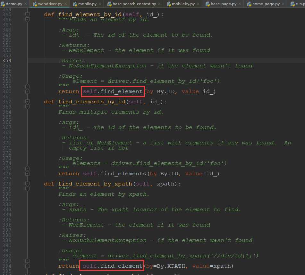Collapse the docstring fold at line 363

tap(28, 107)
